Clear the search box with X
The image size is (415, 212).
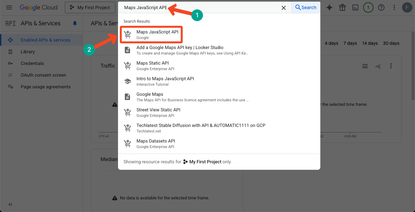tap(284, 8)
